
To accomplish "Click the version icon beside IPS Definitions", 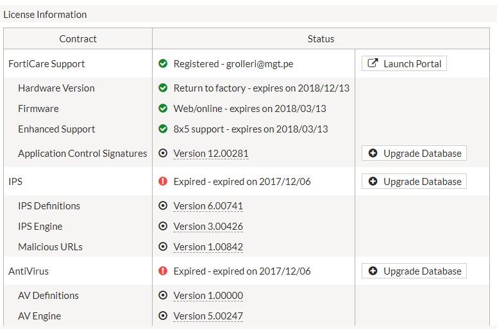I will 163,206.
